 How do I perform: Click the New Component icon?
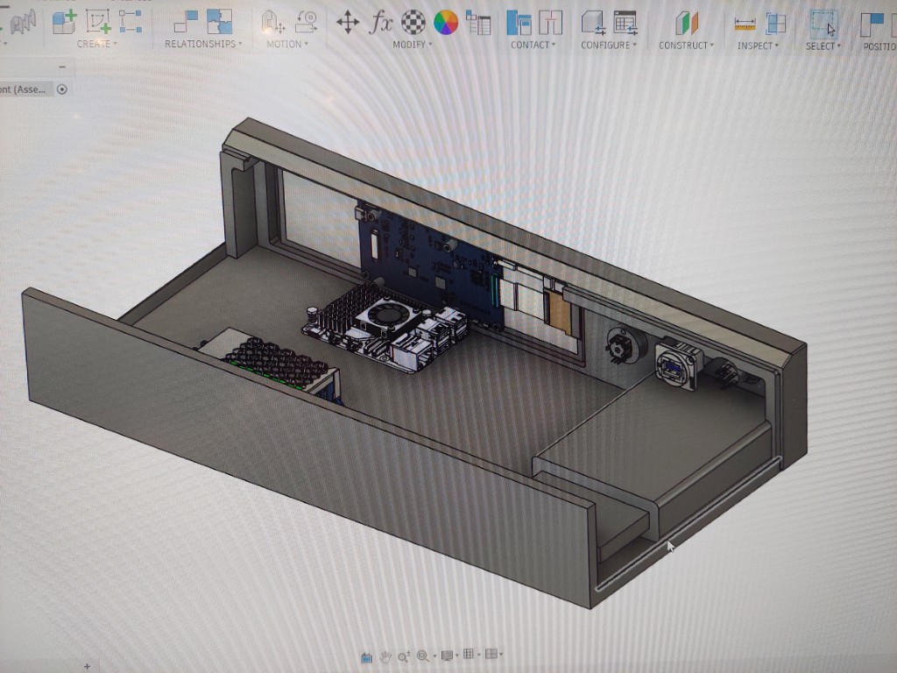coord(64,21)
